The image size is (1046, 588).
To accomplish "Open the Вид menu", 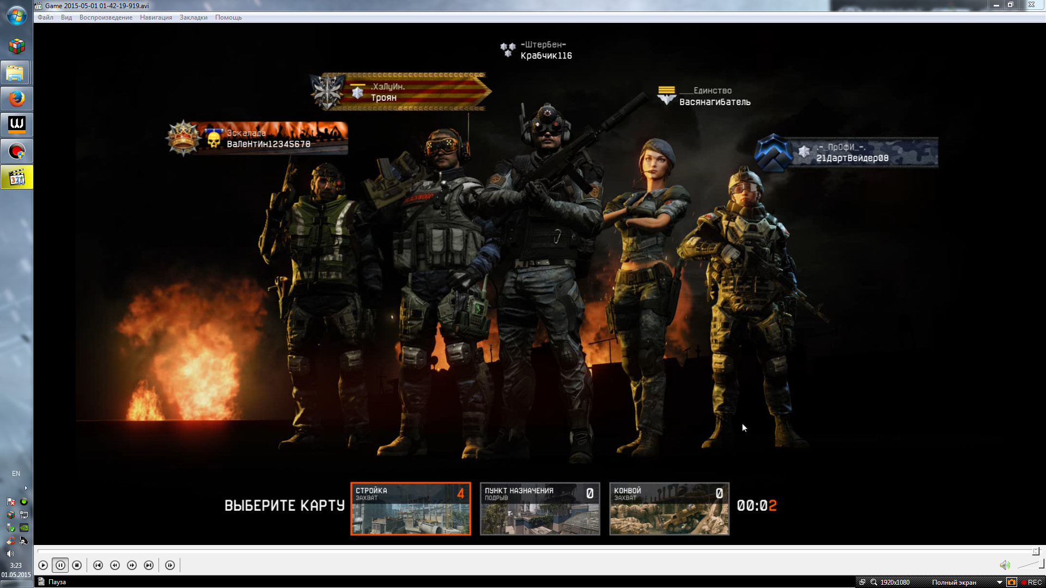I will [x=66, y=17].
